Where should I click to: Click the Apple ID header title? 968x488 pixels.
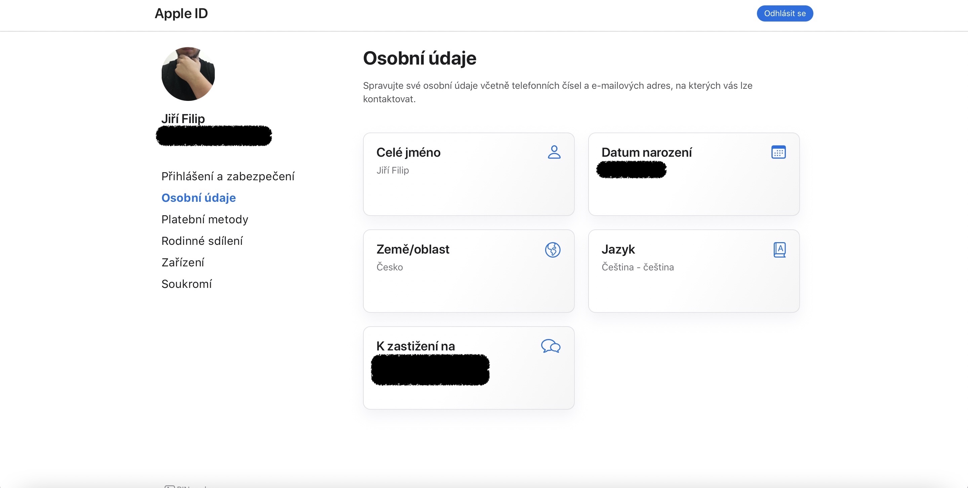(181, 13)
